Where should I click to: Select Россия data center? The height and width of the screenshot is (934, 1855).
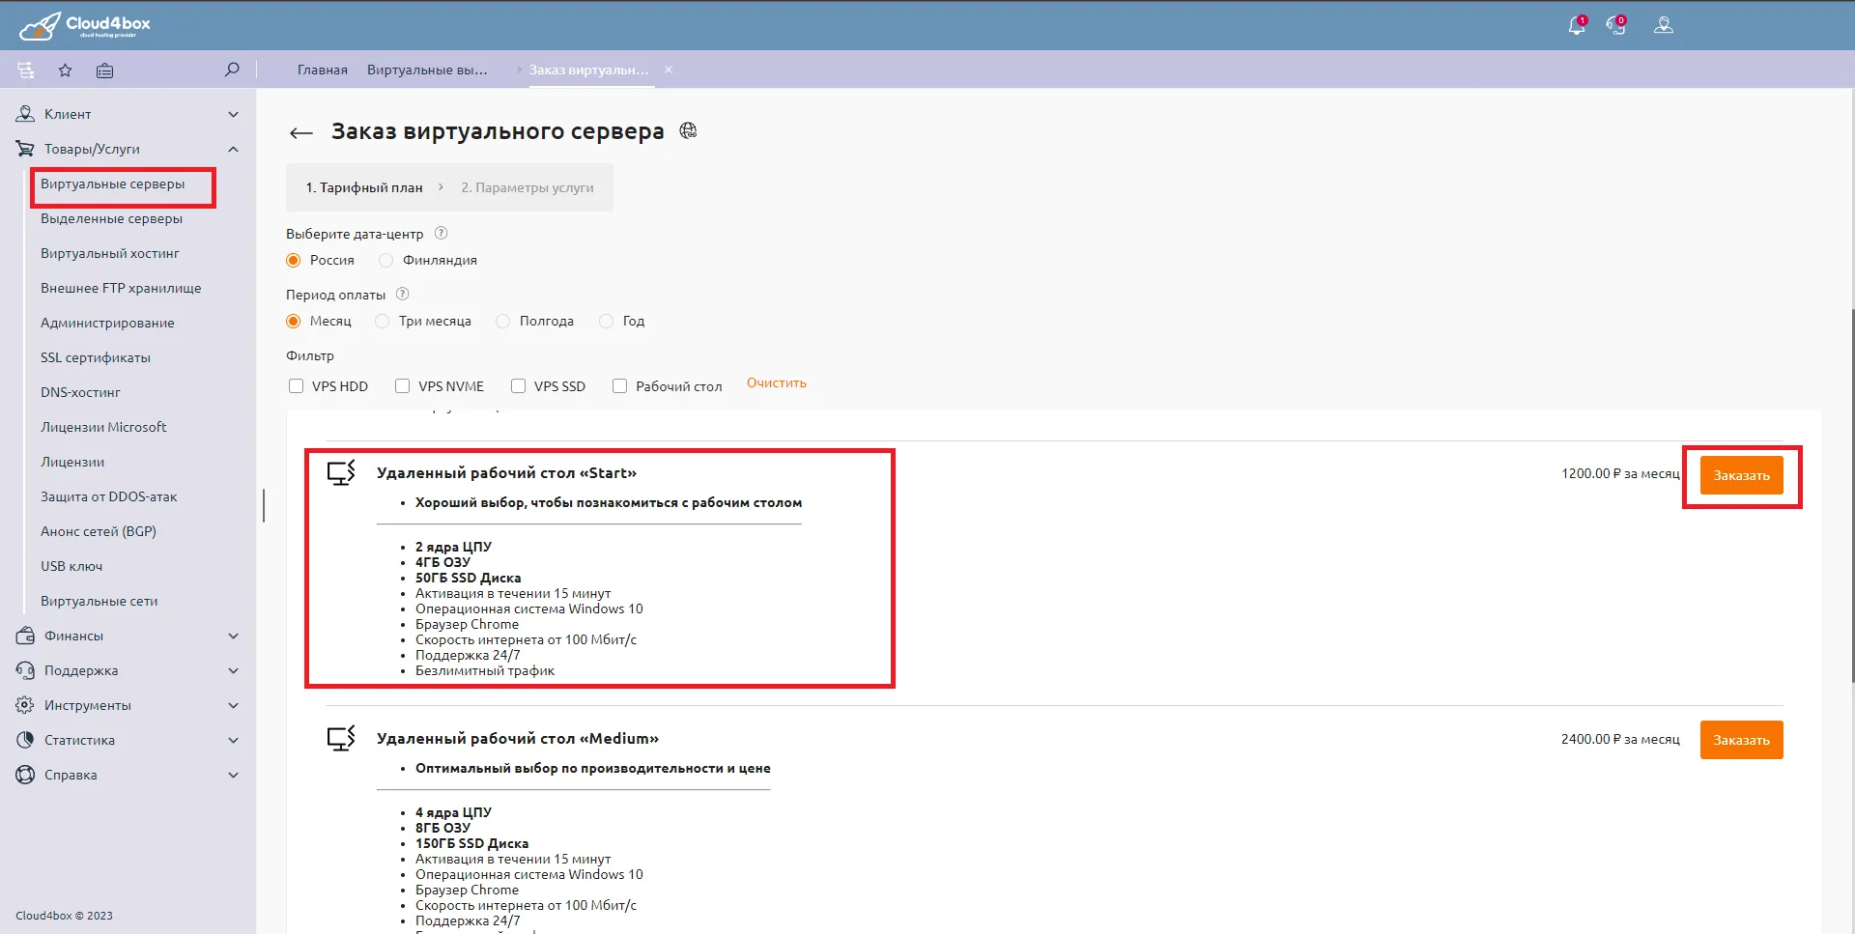tap(294, 260)
